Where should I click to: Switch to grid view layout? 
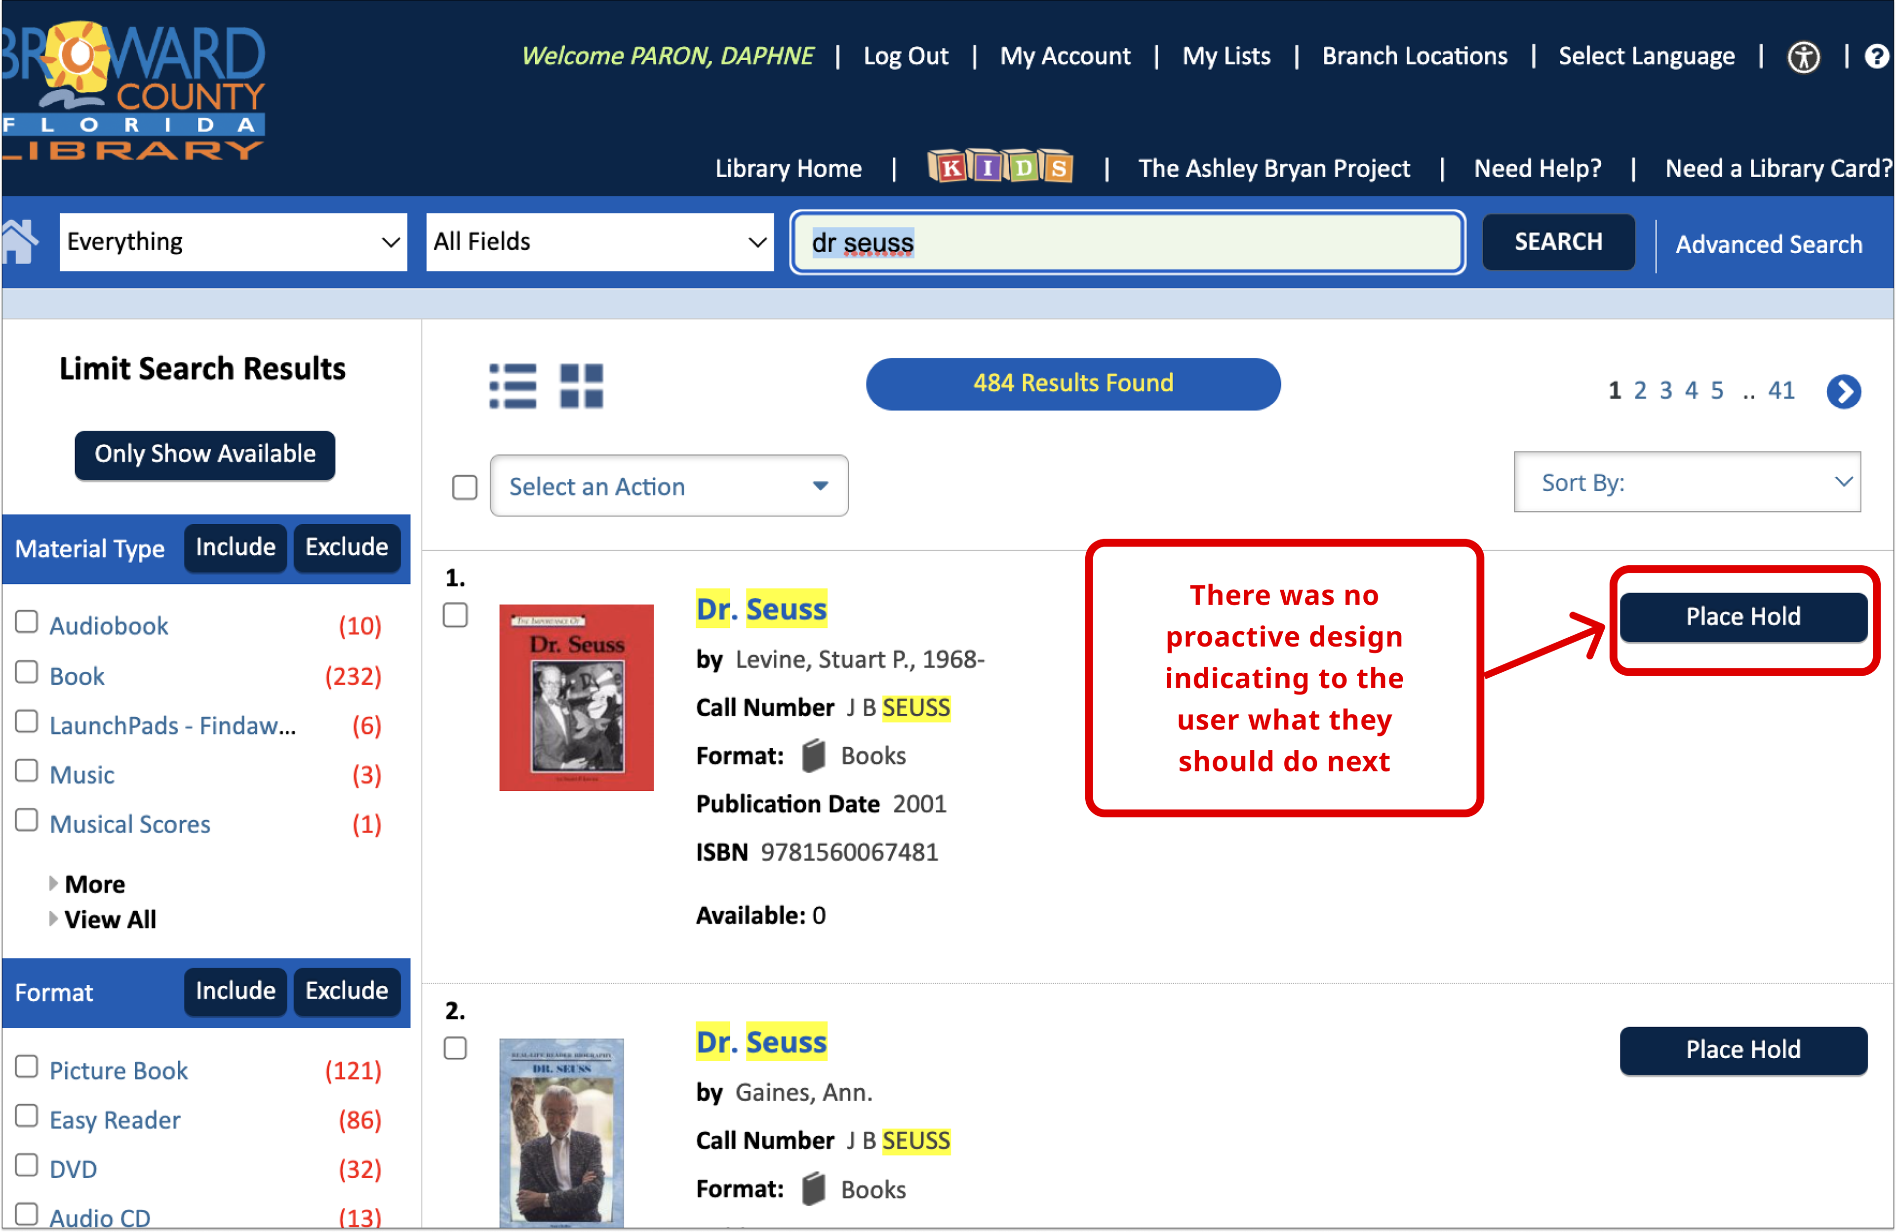[582, 386]
